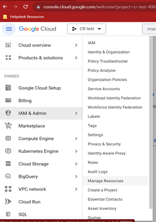
Task: Expand the Cloud Storage submenu arrow
Action: (76, 164)
